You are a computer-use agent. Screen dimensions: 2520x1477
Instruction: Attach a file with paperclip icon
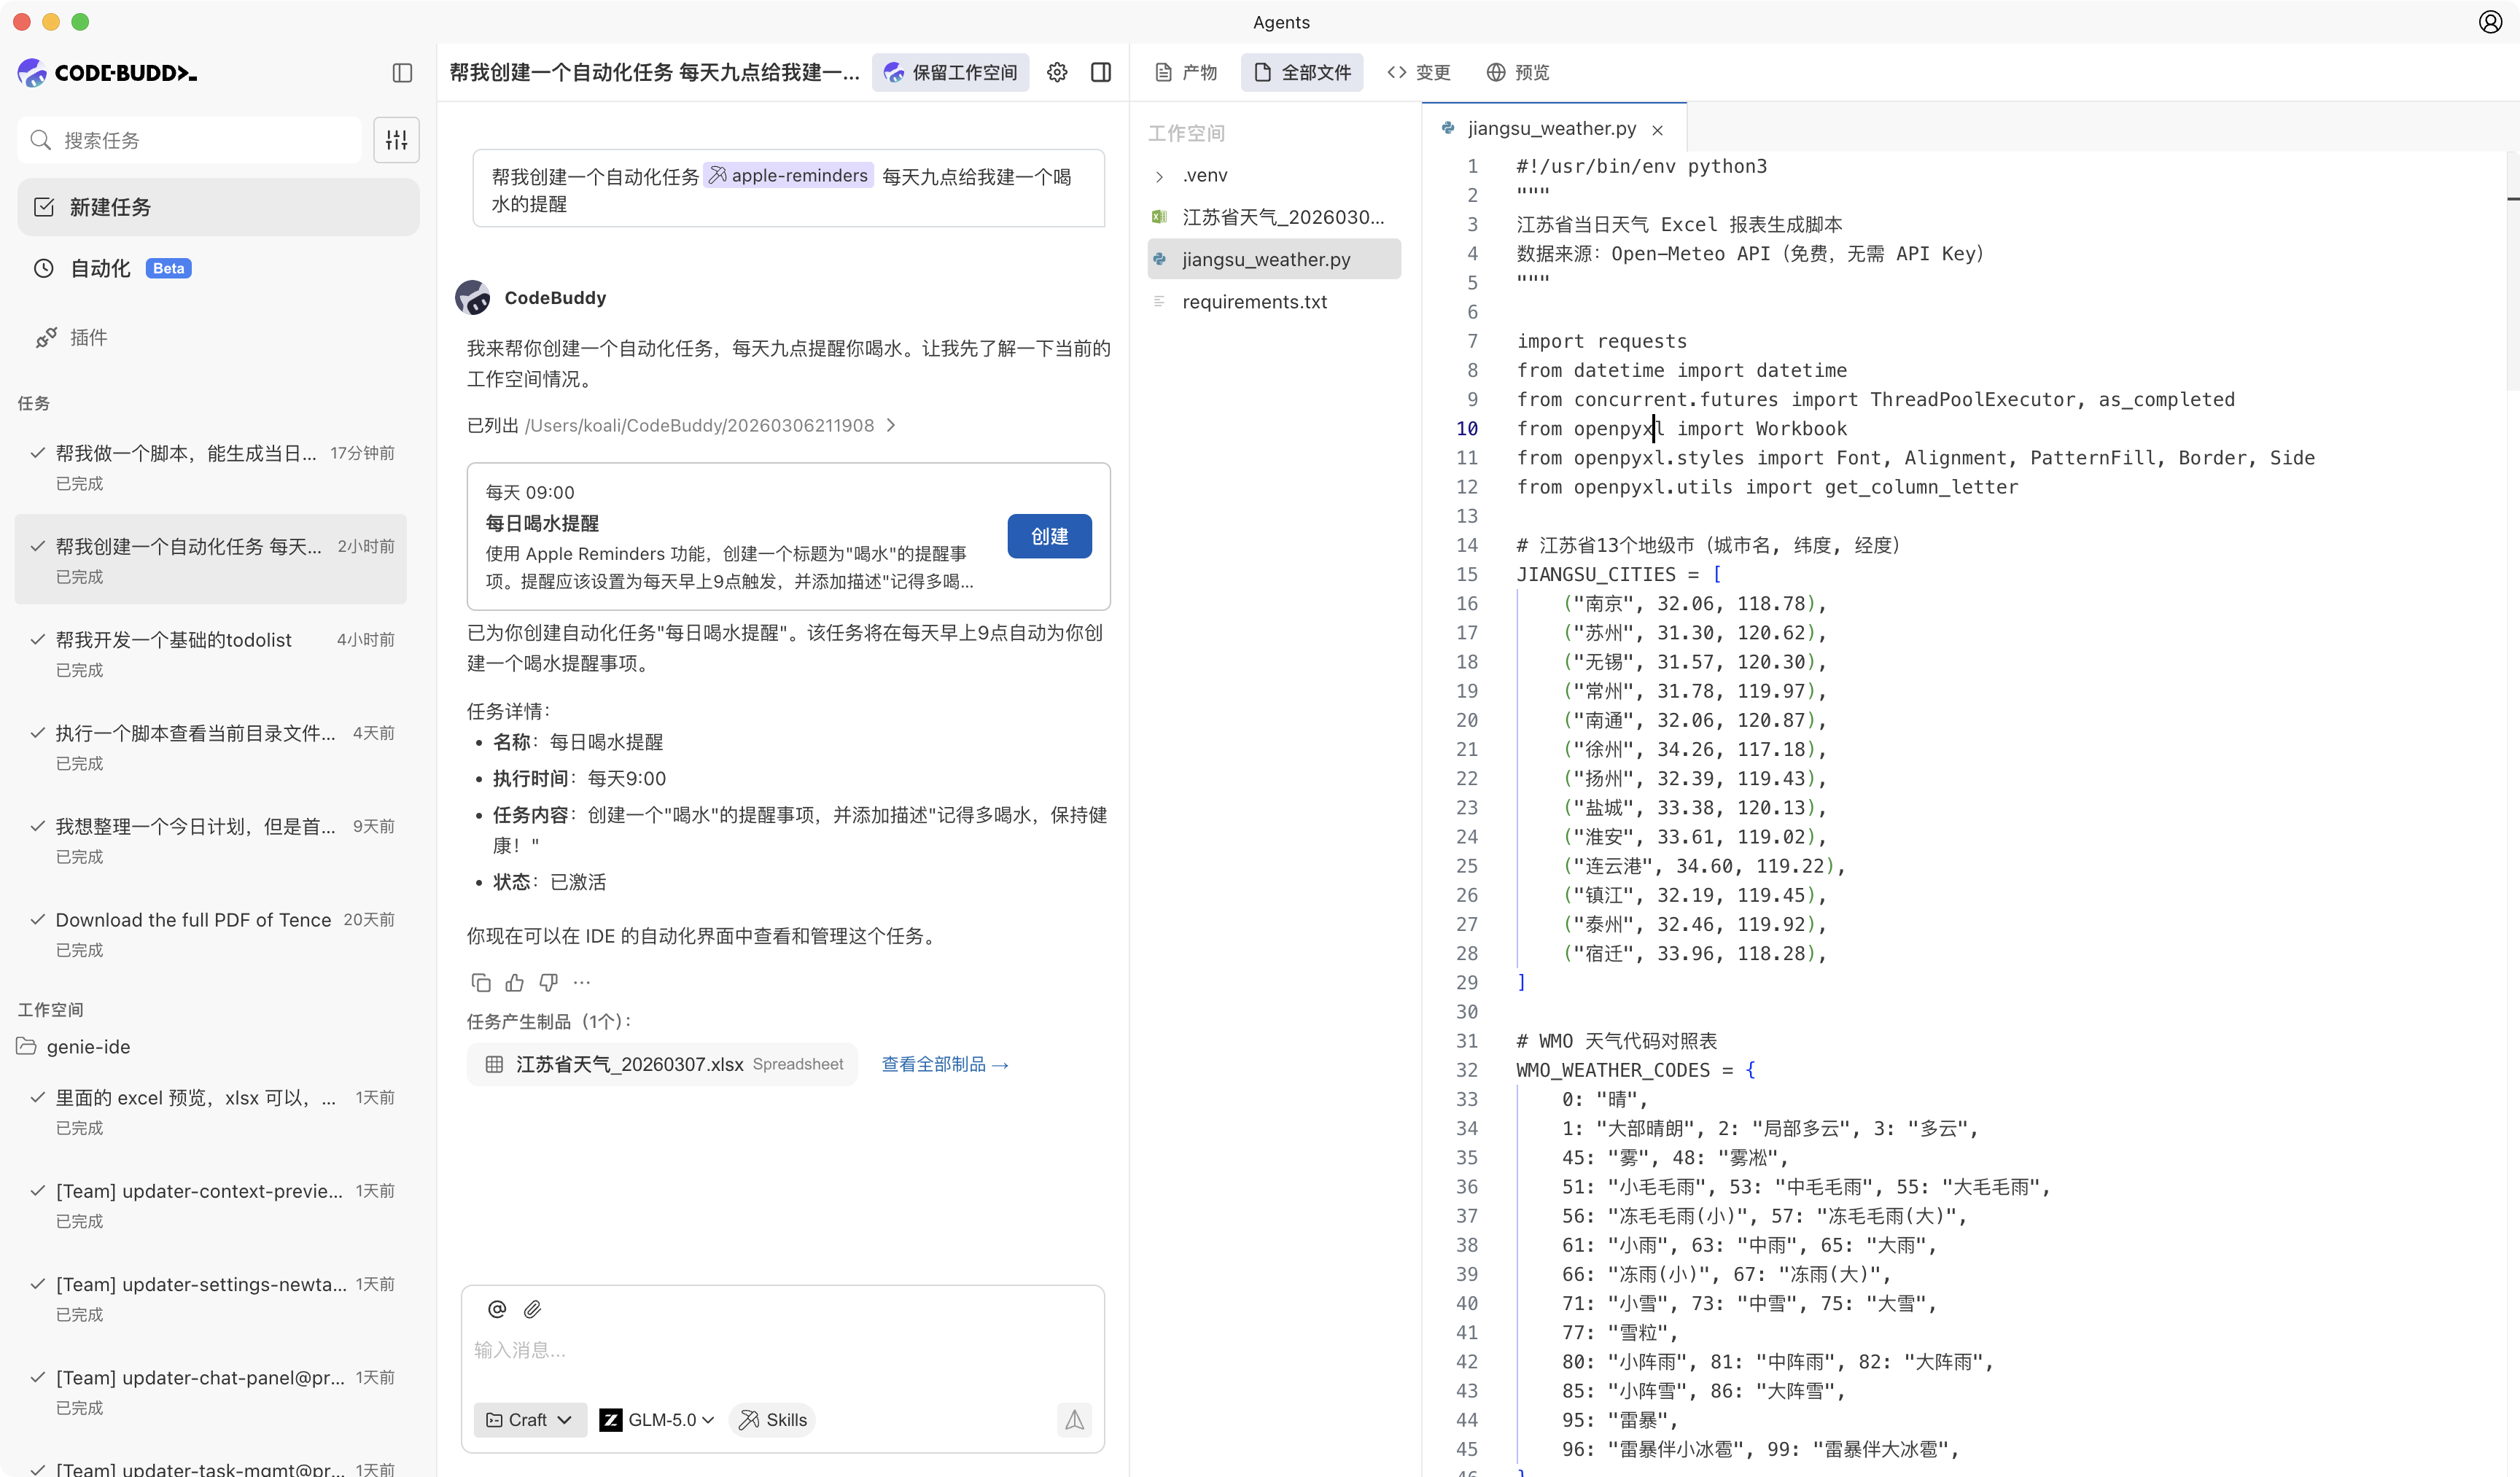coord(532,1309)
